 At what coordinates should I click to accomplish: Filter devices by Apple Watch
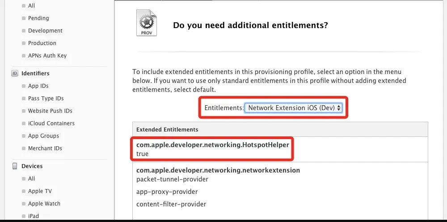[44, 204]
